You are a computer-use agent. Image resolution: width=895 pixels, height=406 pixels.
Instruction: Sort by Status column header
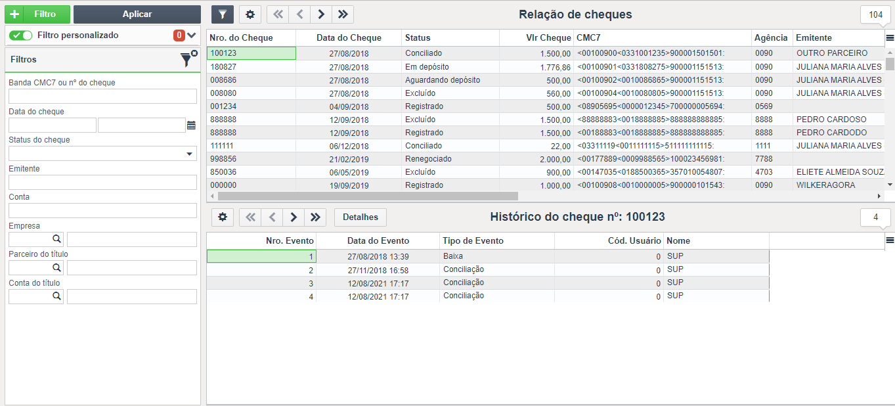pyautogui.click(x=450, y=38)
